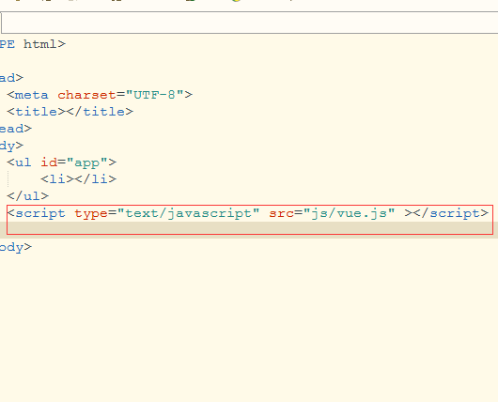The height and width of the screenshot is (402, 498).
Task: Place cursor between the title tags
Action: (x=66, y=112)
